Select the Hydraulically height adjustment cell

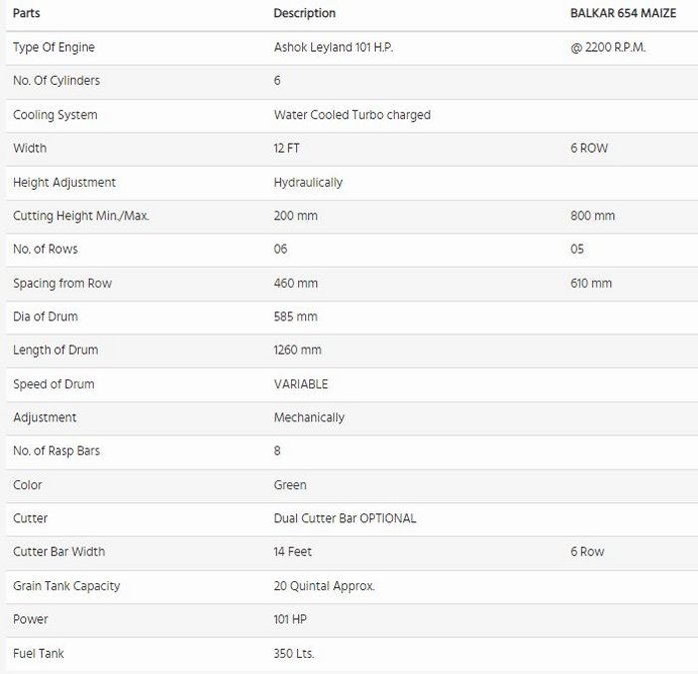click(x=308, y=182)
